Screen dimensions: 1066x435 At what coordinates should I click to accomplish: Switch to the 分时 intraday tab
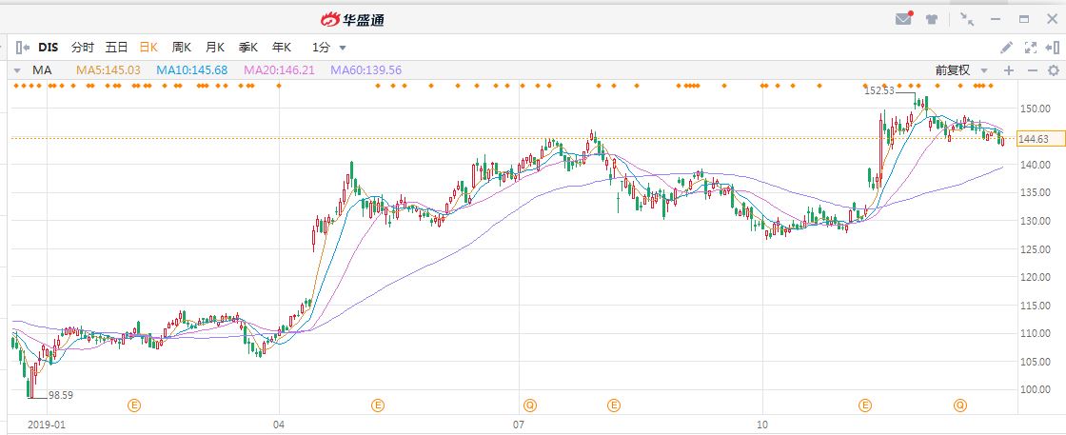[x=83, y=47]
